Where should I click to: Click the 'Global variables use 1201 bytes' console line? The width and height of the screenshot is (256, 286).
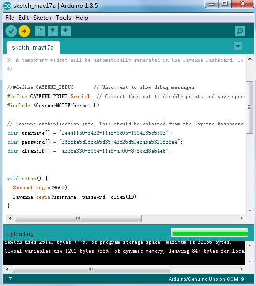coord(125,251)
